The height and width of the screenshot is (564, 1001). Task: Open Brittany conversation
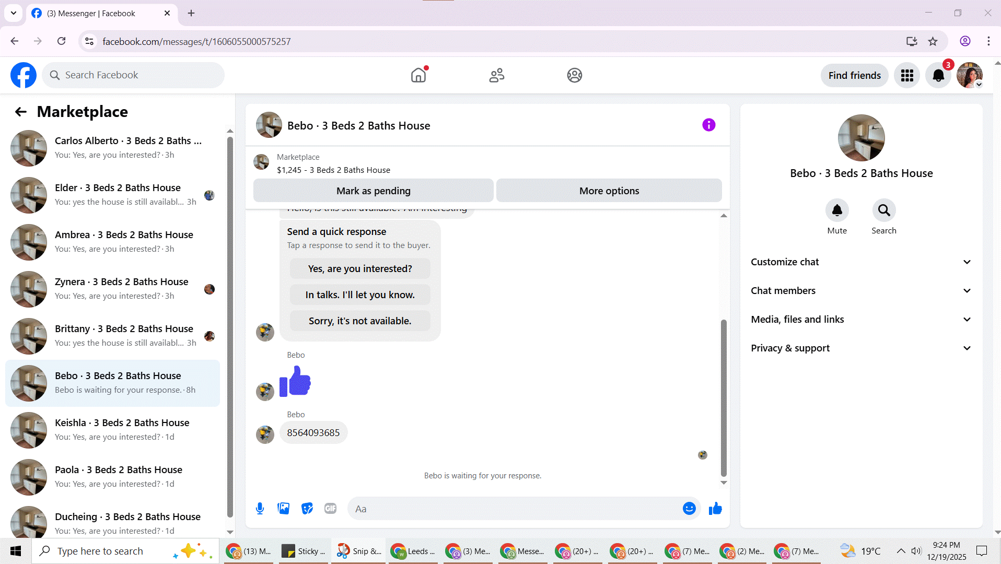[x=112, y=336]
